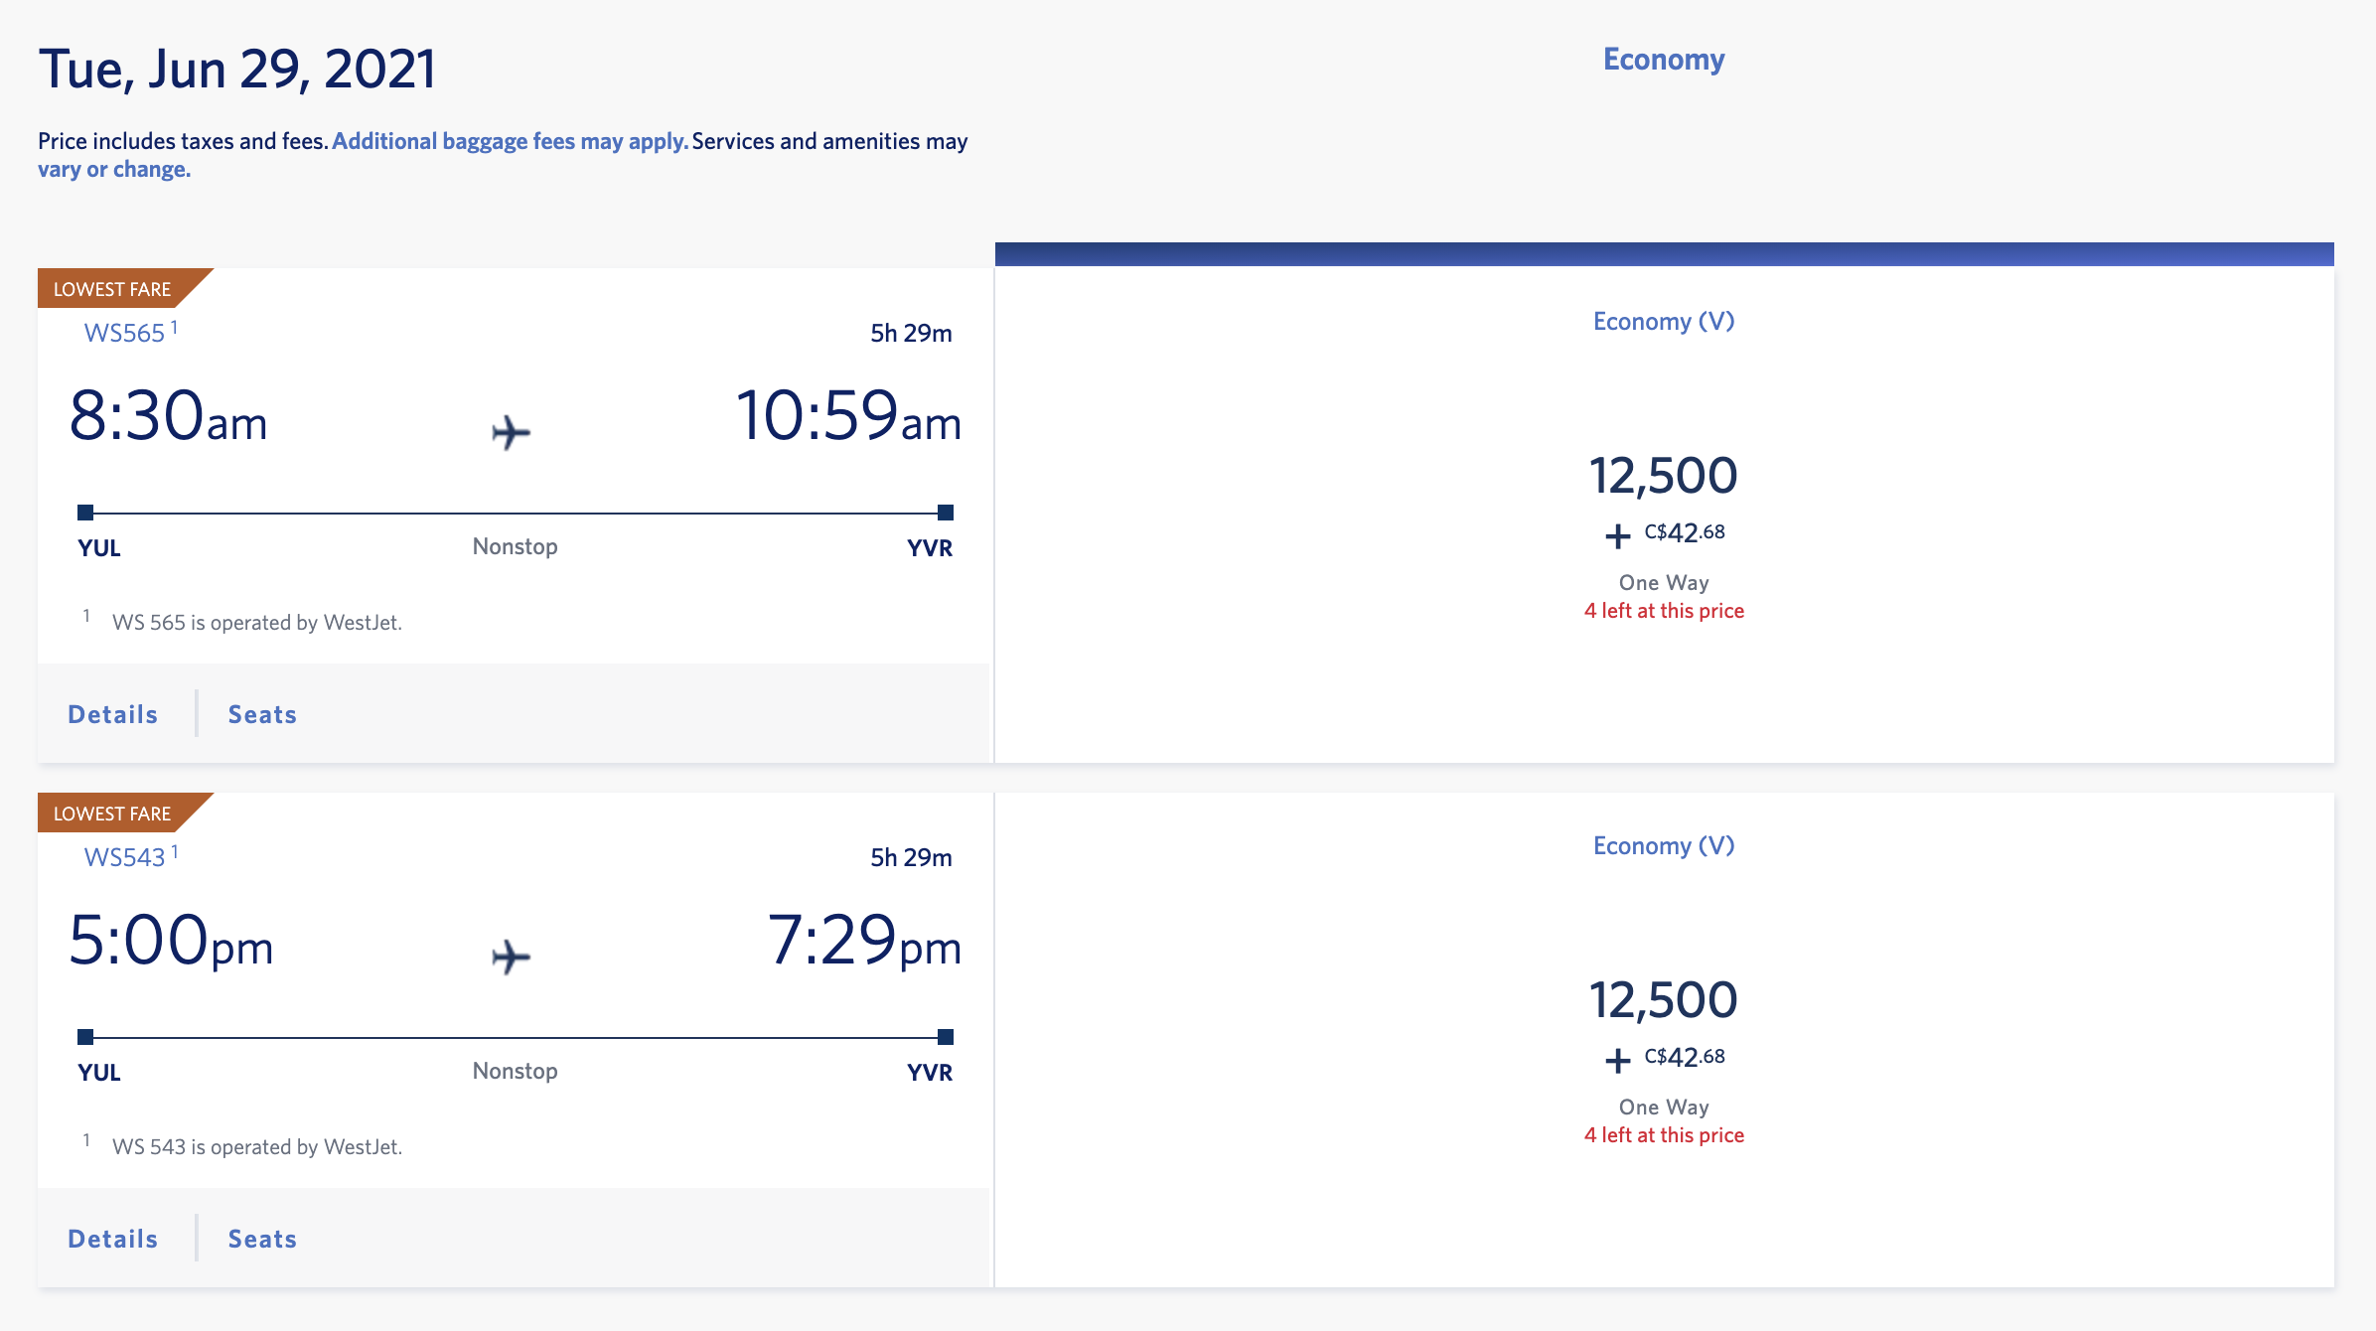Expand Details for the 5:00pm flight
The image size is (2376, 1331).
pos(113,1239)
